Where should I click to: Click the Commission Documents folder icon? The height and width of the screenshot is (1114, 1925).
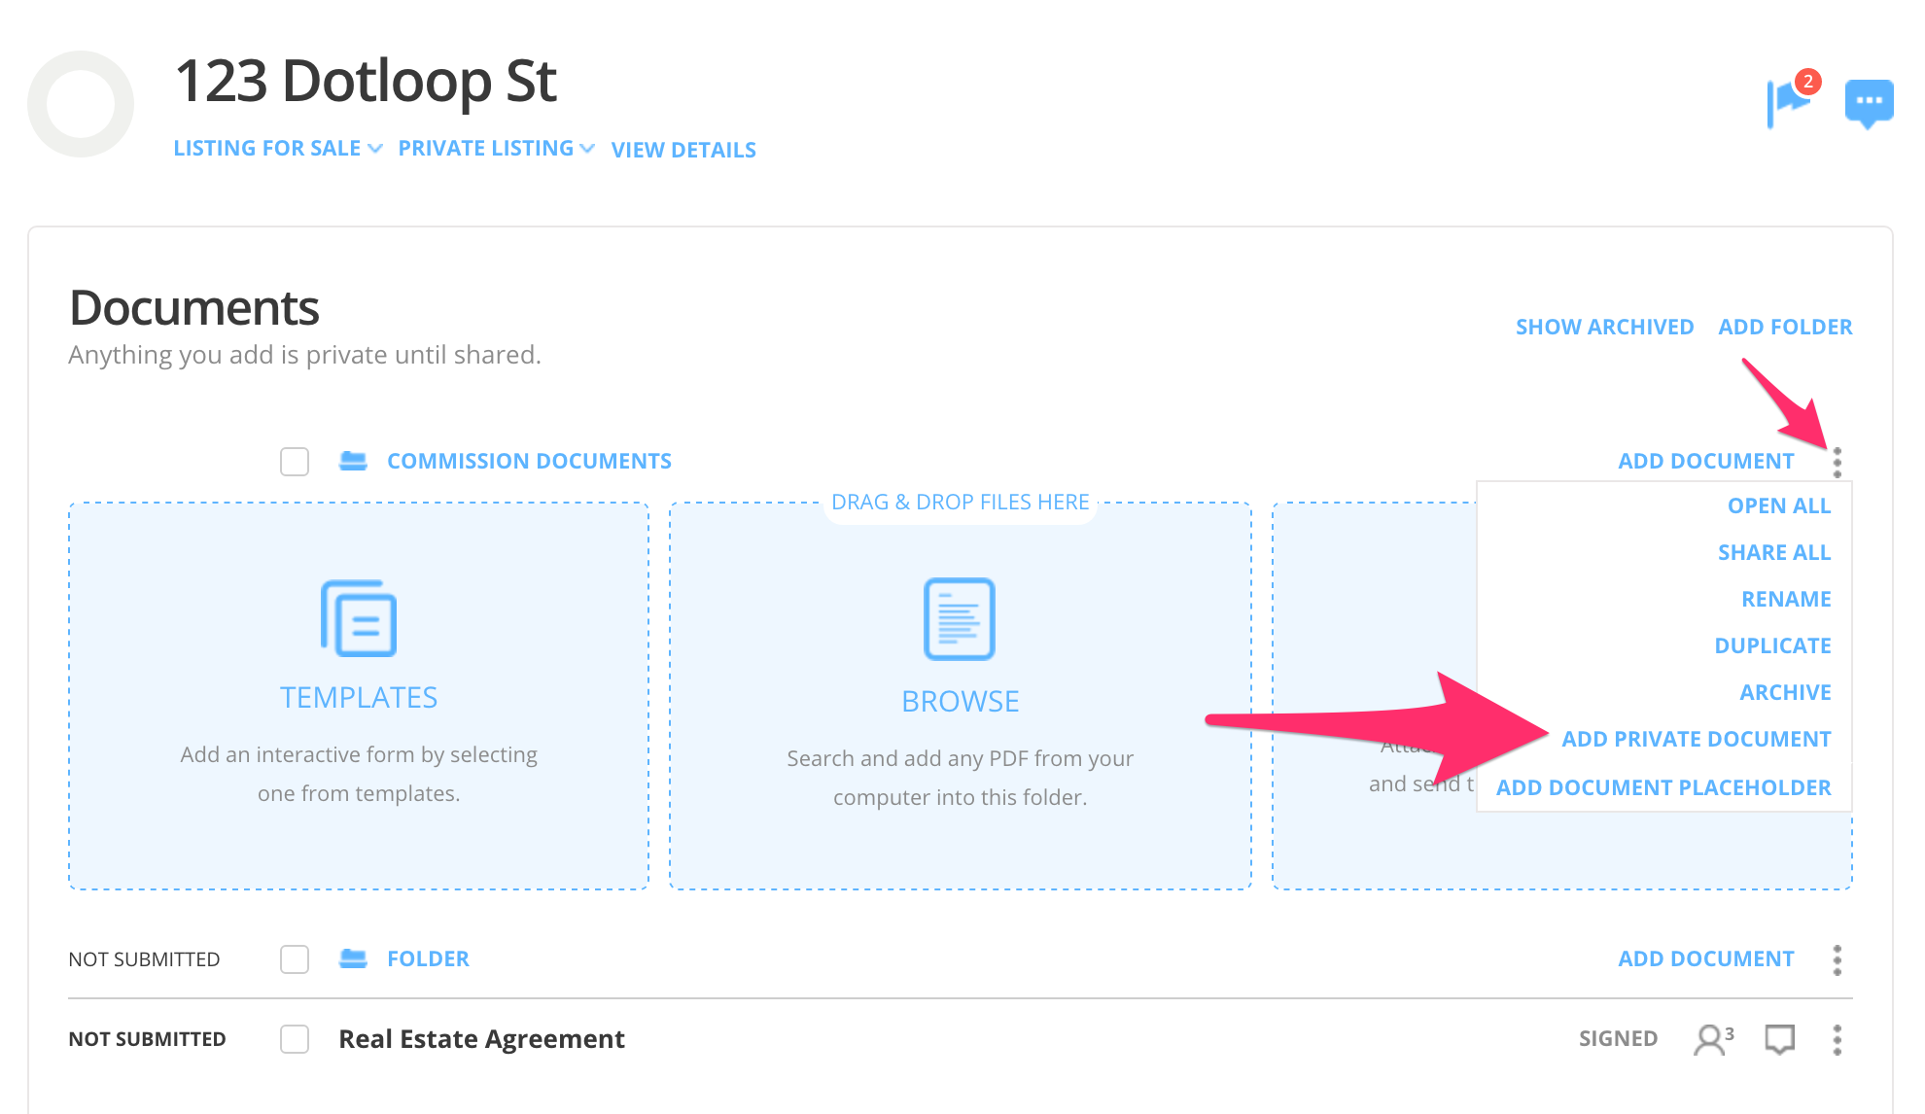(x=353, y=461)
